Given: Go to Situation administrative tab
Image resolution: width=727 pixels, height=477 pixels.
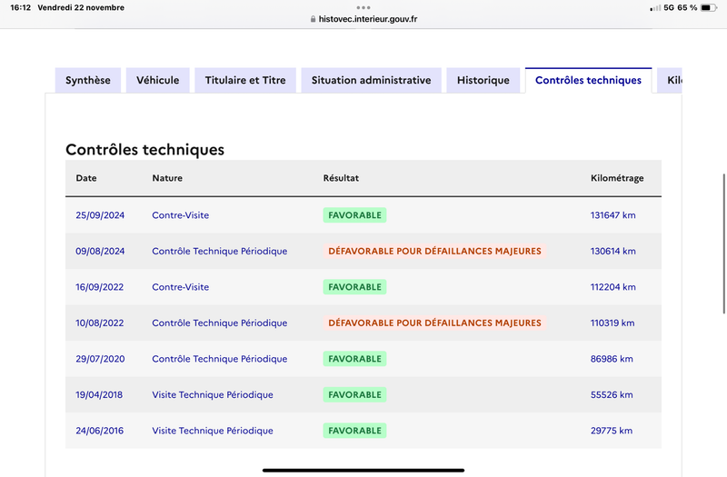Looking at the screenshot, I should (371, 80).
